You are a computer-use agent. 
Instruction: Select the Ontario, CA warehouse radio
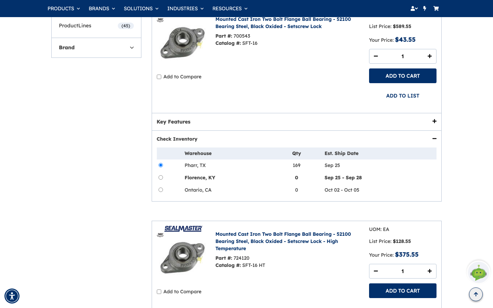[161, 190]
